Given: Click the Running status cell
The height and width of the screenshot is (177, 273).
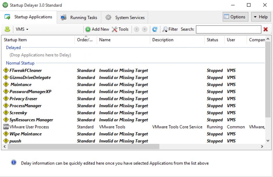Looking at the screenshot, I should point(215,127).
